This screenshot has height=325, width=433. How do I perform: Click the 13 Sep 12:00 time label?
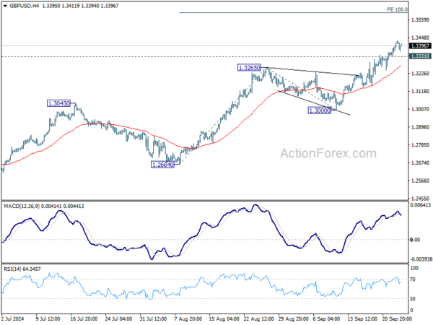362,319
